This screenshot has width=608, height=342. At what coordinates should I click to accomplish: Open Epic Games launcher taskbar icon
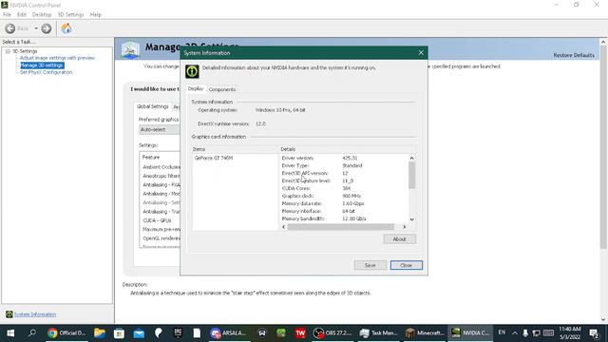tap(178, 332)
